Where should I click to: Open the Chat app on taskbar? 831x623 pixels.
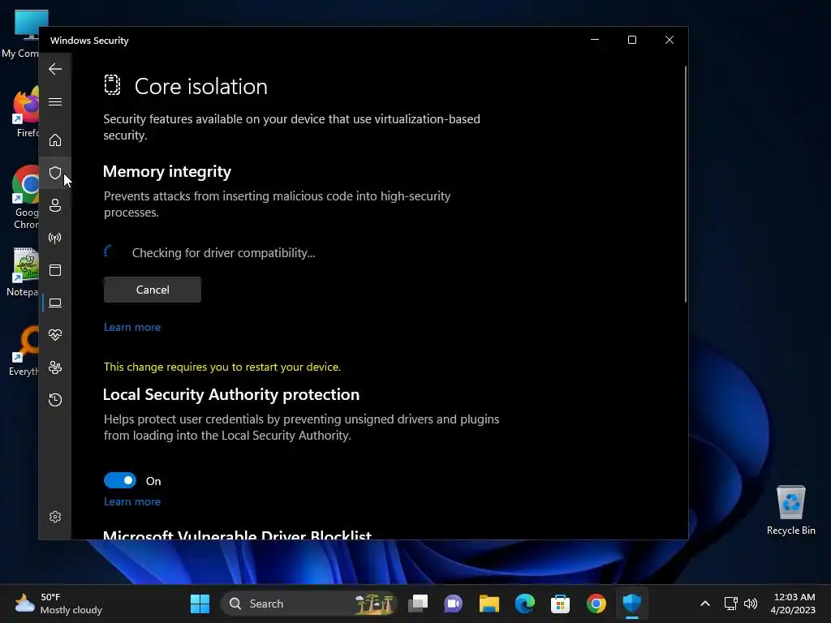pos(453,604)
